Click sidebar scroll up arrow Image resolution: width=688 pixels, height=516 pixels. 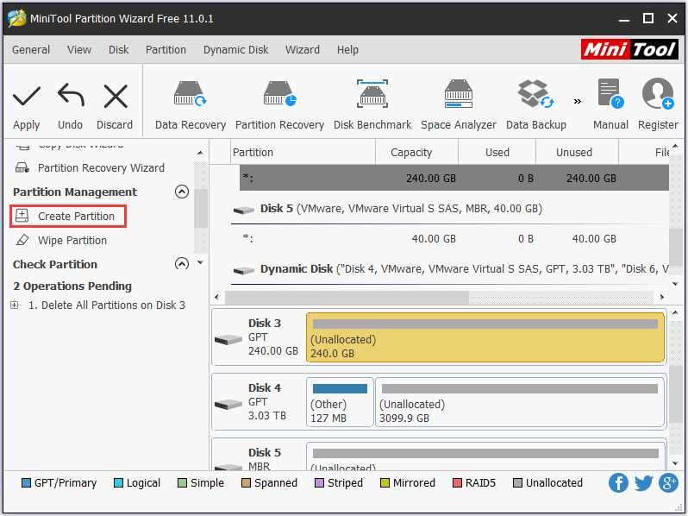tap(201, 153)
